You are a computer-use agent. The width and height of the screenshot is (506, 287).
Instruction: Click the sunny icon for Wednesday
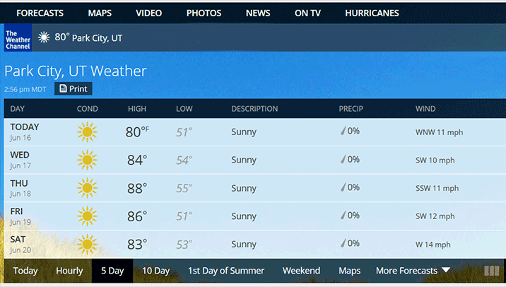pos(87,160)
